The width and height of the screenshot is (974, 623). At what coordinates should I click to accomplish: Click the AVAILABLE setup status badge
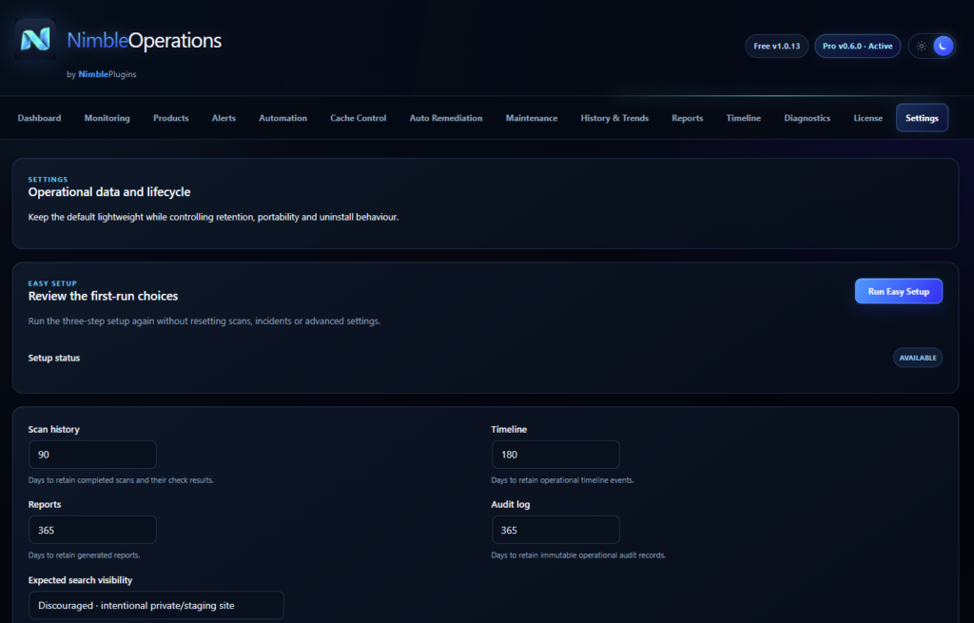[x=918, y=358]
